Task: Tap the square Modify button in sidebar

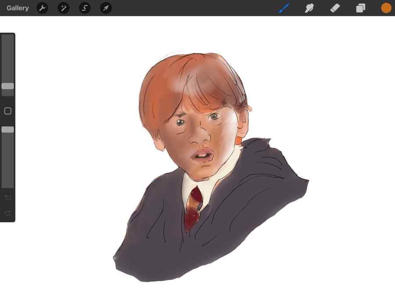Action: 7,111
